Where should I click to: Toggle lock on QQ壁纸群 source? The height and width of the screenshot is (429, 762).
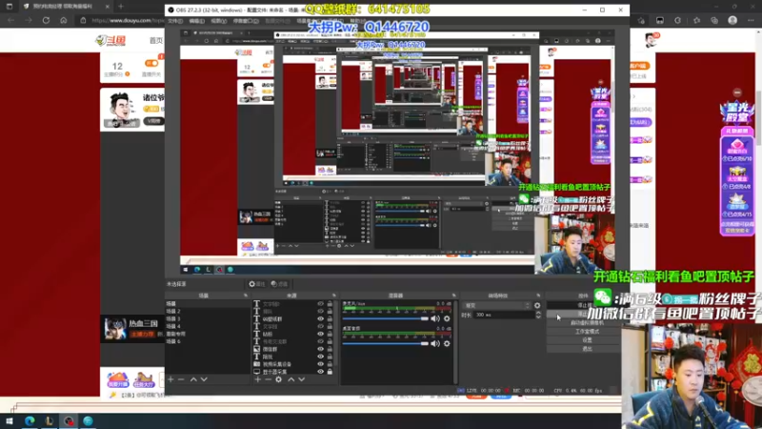pyautogui.click(x=330, y=319)
